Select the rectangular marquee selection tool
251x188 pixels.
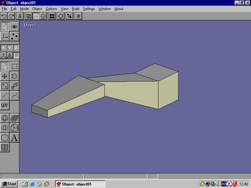tap(15, 67)
